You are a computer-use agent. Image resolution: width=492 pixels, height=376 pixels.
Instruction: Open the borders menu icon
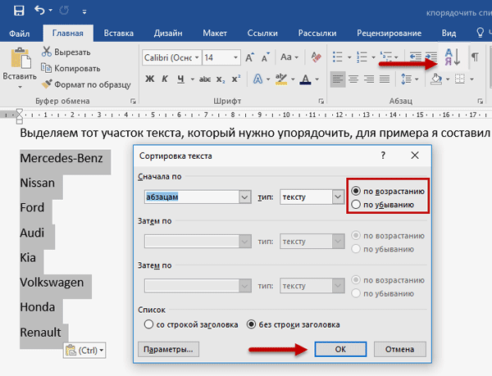pyautogui.click(x=460, y=79)
